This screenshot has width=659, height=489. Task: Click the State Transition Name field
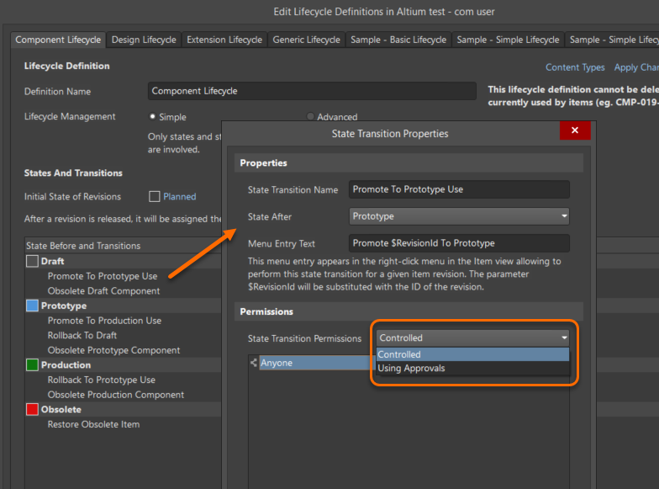pyautogui.click(x=459, y=189)
